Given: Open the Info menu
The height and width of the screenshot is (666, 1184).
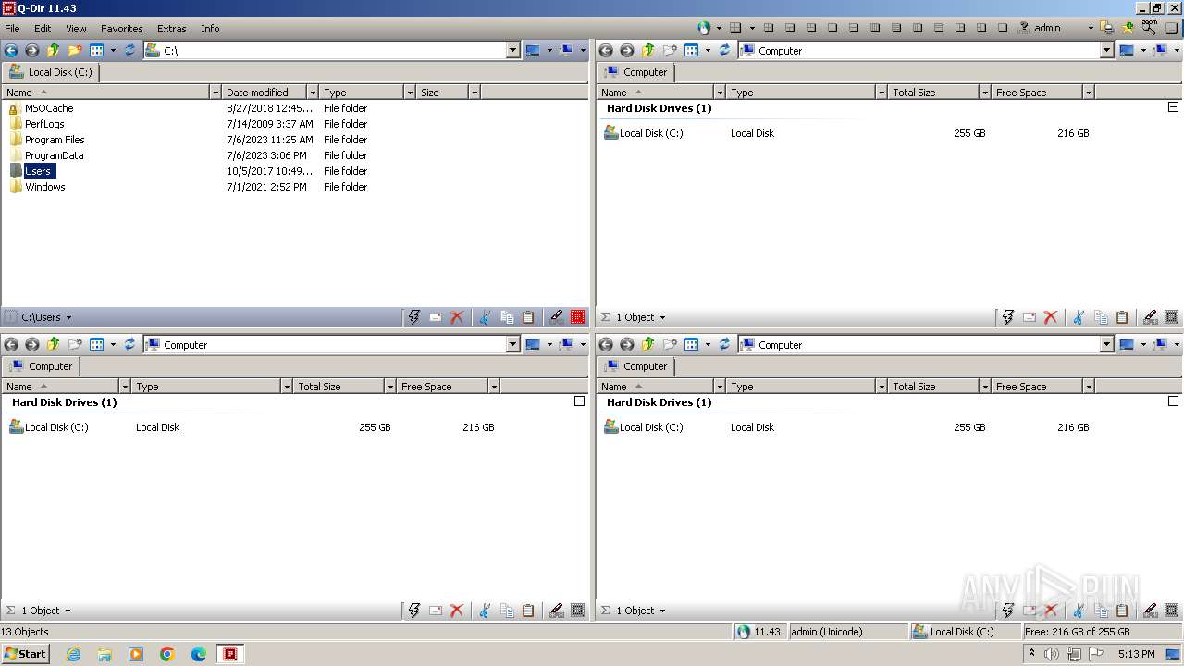Looking at the screenshot, I should tap(211, 29).
